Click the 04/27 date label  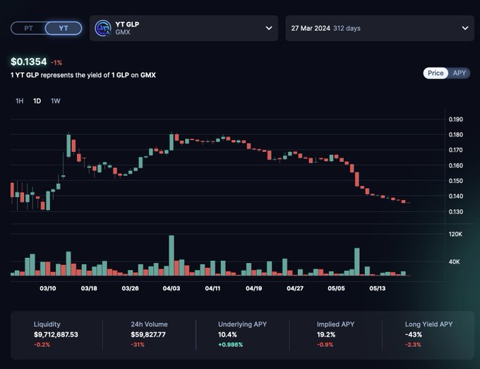[x=295, y=288]
